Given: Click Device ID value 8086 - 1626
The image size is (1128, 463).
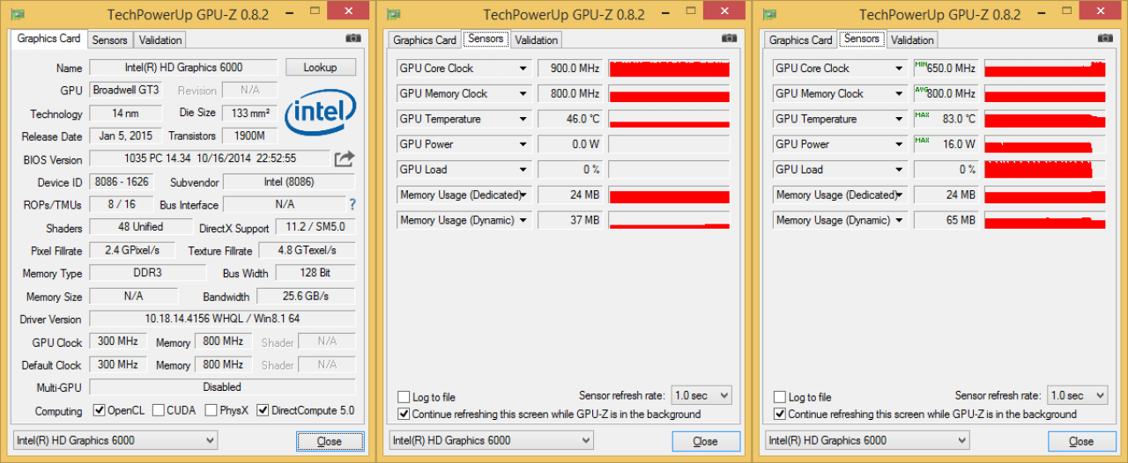Looking at the screenshot, I should pyautogui.click(x=122, y=182).
